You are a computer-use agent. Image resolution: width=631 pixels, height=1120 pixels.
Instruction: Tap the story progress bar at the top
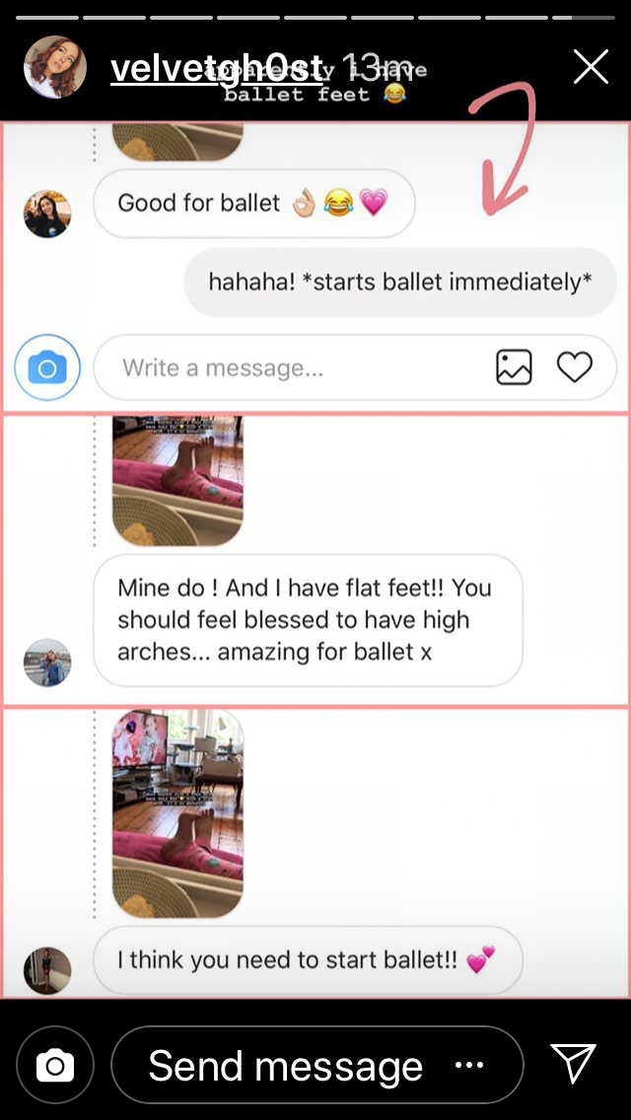pyautogui.click(x=315, y=17)
